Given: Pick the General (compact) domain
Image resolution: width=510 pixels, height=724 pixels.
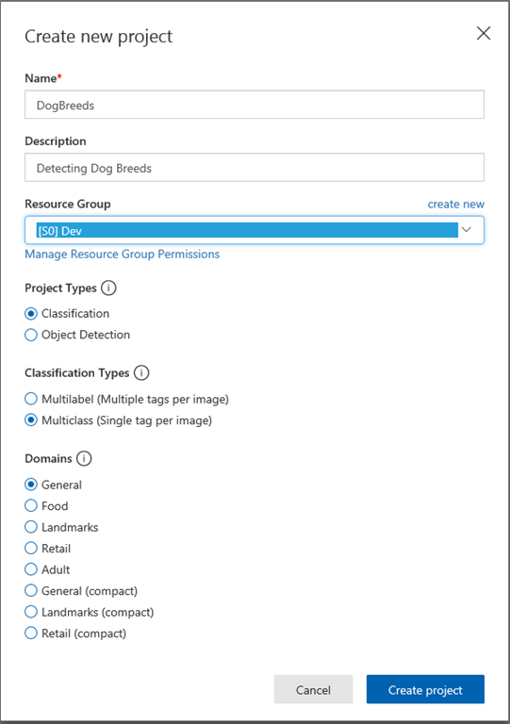Looking at the screenshot, I should (31, 590).
